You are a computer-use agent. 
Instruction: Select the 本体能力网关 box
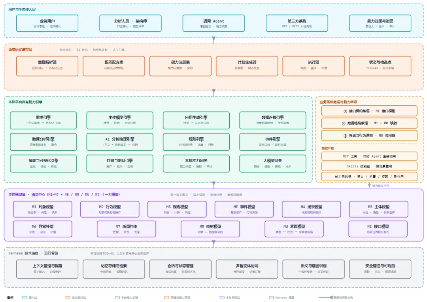click(x=196, y=163)
